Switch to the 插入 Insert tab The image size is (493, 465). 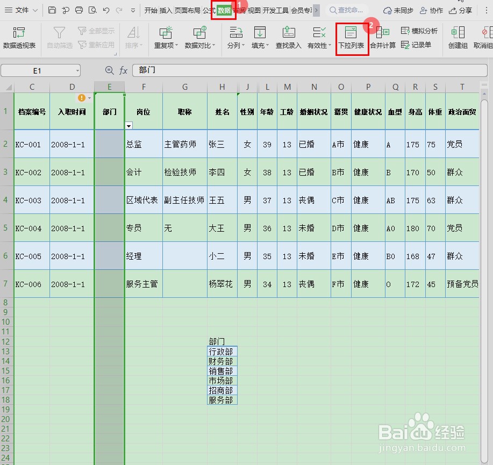coord(166,10)
